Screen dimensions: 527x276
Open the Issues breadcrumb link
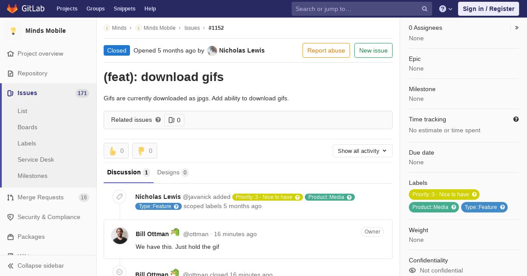click(x=192, y=28)
